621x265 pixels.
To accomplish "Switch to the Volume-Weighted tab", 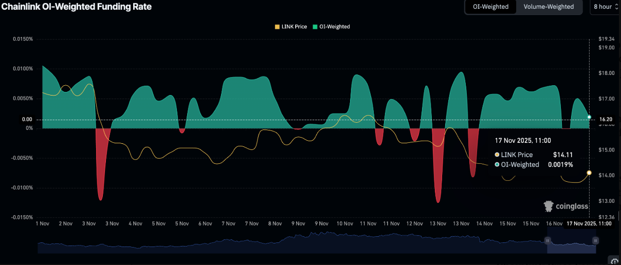I will point(549,7).
